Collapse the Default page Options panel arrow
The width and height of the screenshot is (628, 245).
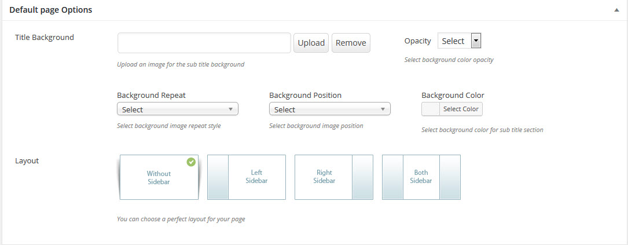[617, 10]
